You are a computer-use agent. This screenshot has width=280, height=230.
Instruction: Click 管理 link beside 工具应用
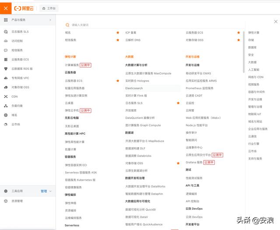(44, 191)
